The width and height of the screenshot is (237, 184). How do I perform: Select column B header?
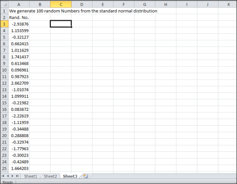[x=40, y=4]
